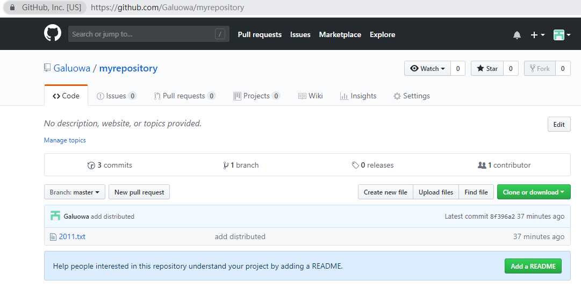
Task: Open the plus create-new menu
Action: 537,35
